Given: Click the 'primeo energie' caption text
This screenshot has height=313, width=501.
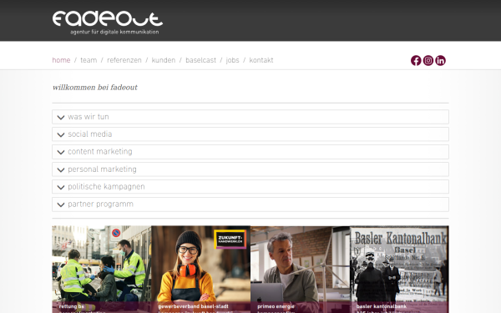Looking at the screenshot, I should 276,306.
